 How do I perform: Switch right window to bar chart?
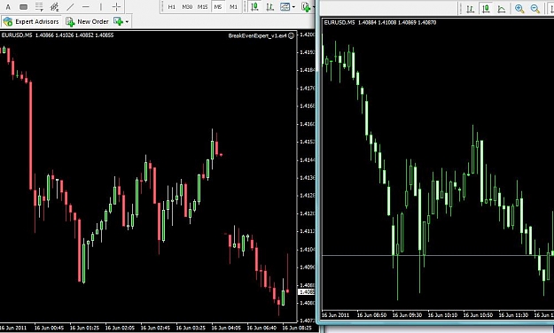click(471, 9)
